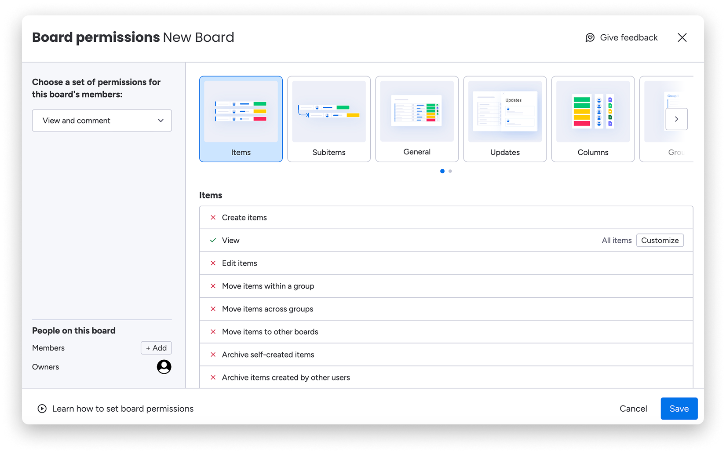Screen dimensions: 726x453
Task: Open the Updates permissions card
Action: [x=505, y=119]
